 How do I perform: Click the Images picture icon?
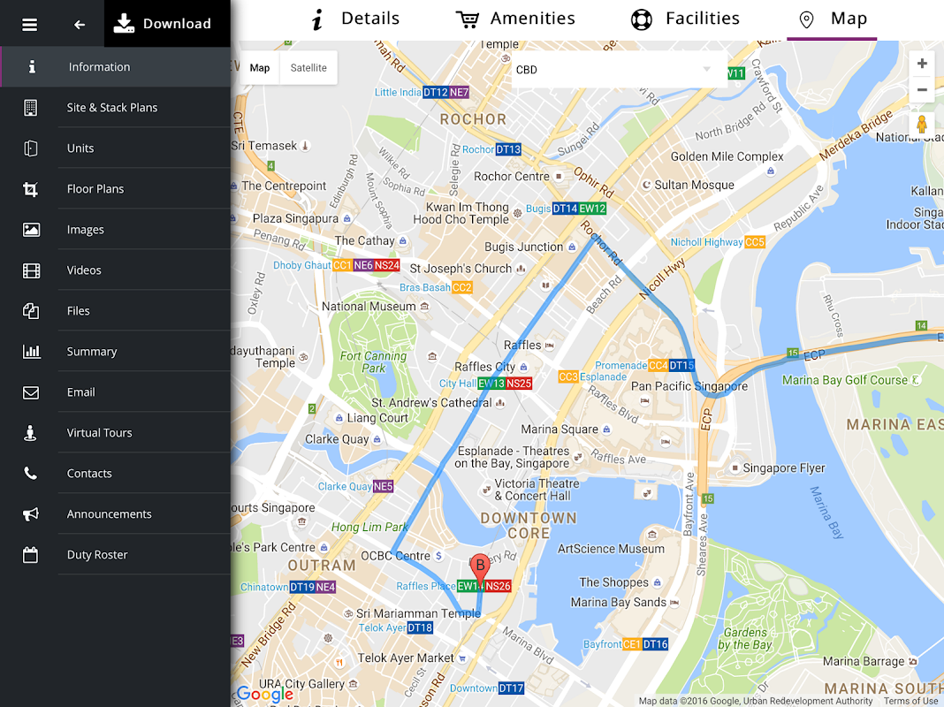pos(31,229)
